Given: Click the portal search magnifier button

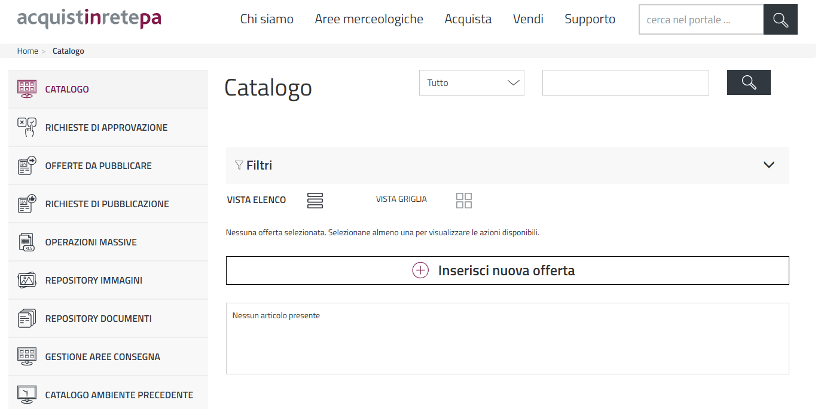Looking at the screenshot, I should coord(780,20).
